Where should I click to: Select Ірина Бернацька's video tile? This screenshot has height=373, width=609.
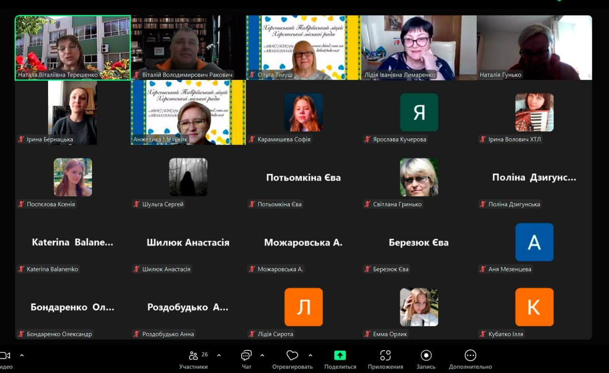pyautogui.click(x=73, y=112)
